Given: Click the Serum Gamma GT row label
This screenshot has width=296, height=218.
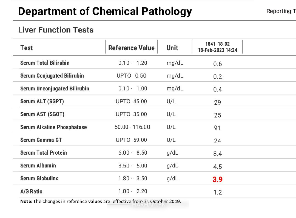Looking at the screenshot, I should (x=41, y=140).
